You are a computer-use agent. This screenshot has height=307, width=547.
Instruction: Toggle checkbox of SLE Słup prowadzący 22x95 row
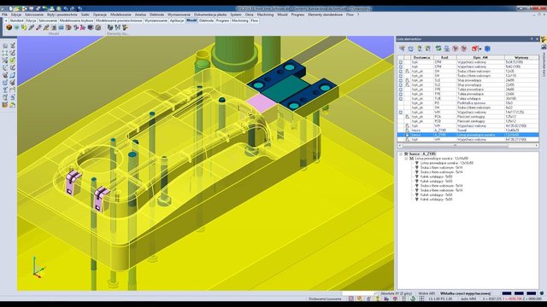coord(401,85)
